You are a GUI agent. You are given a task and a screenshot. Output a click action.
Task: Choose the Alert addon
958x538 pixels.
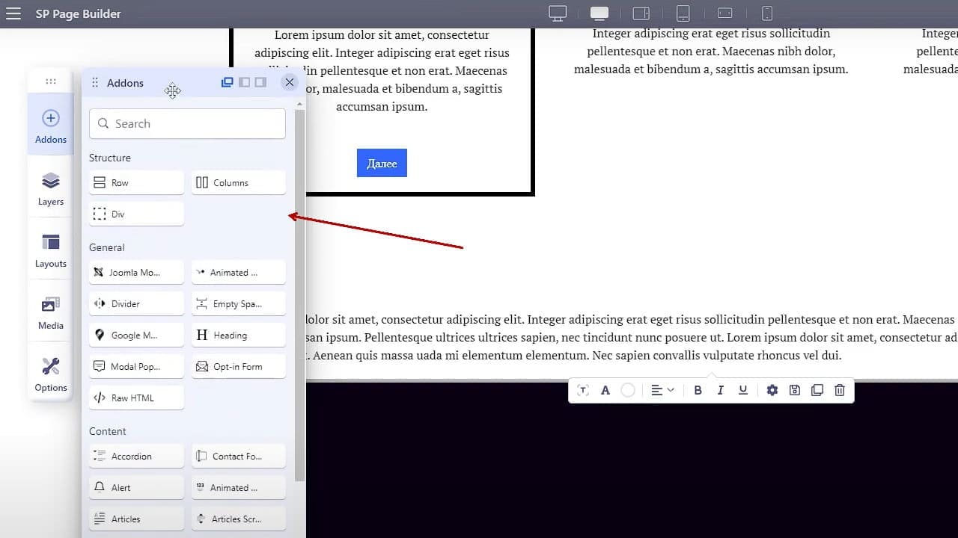136,487
